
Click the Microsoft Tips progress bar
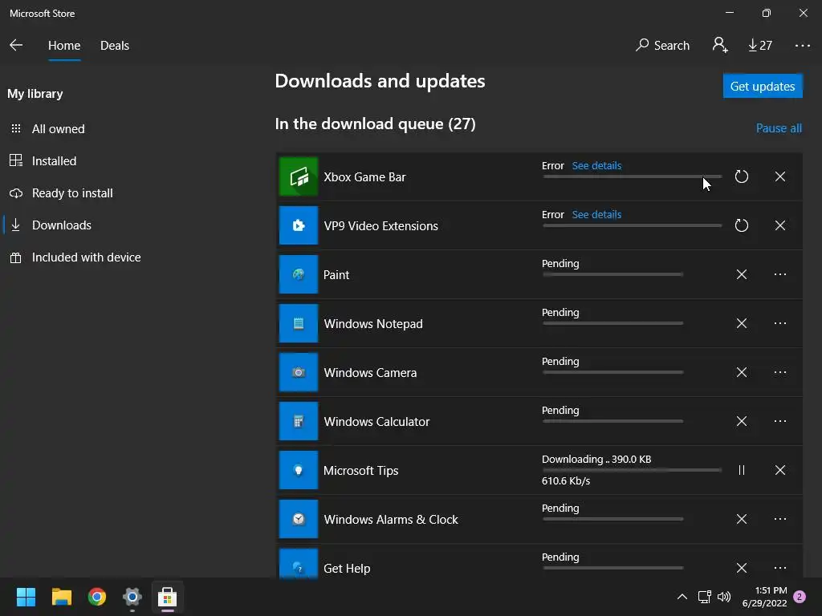[633, 470]
